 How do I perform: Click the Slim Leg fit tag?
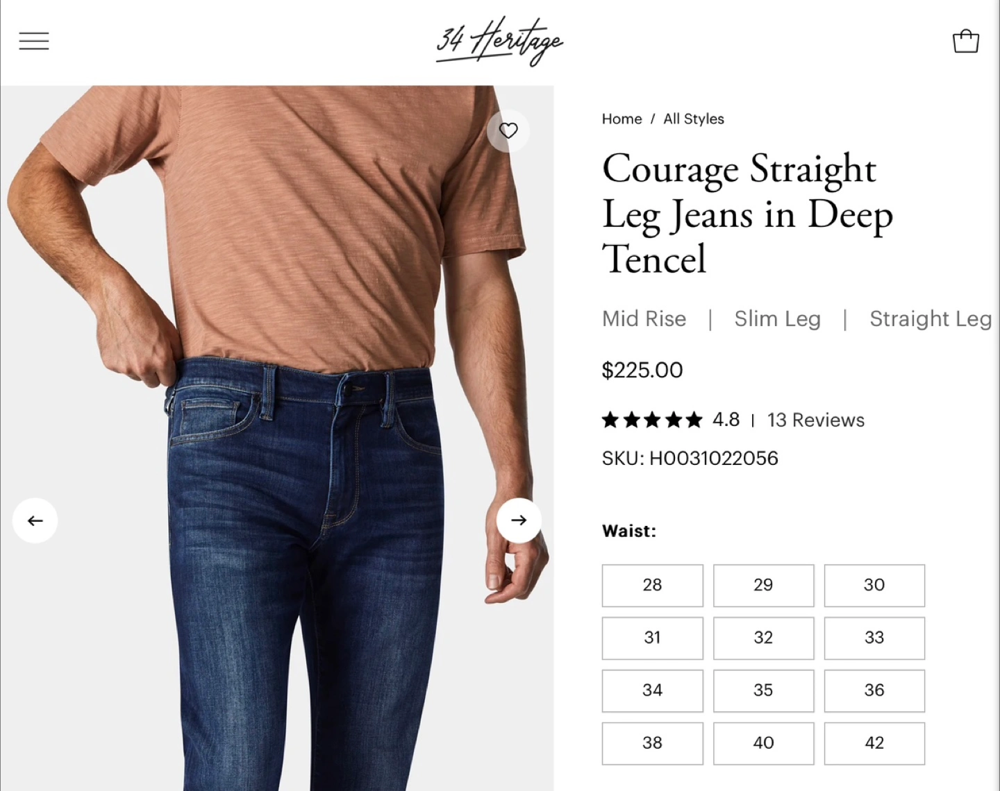[x=778, y=318]
